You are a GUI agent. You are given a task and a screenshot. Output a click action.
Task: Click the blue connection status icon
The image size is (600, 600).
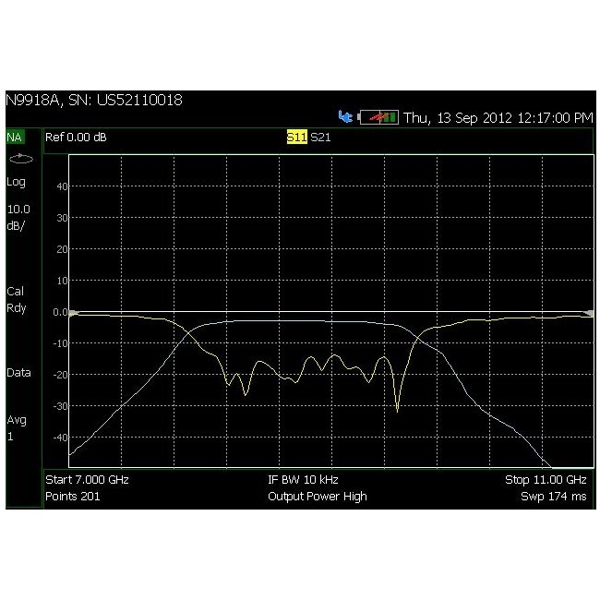346,118
